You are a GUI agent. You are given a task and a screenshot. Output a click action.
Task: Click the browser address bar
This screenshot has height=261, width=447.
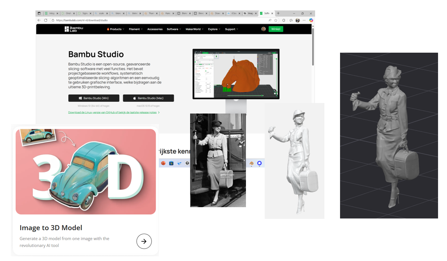point(156,20)
